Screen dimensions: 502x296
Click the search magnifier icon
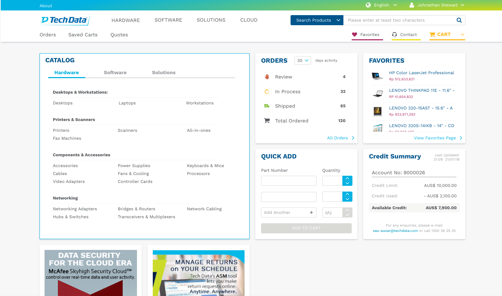[459, 20]
